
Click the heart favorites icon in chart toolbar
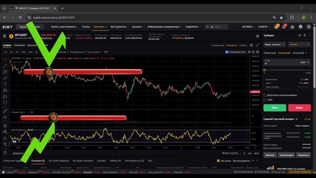click(x=5, y=103)
